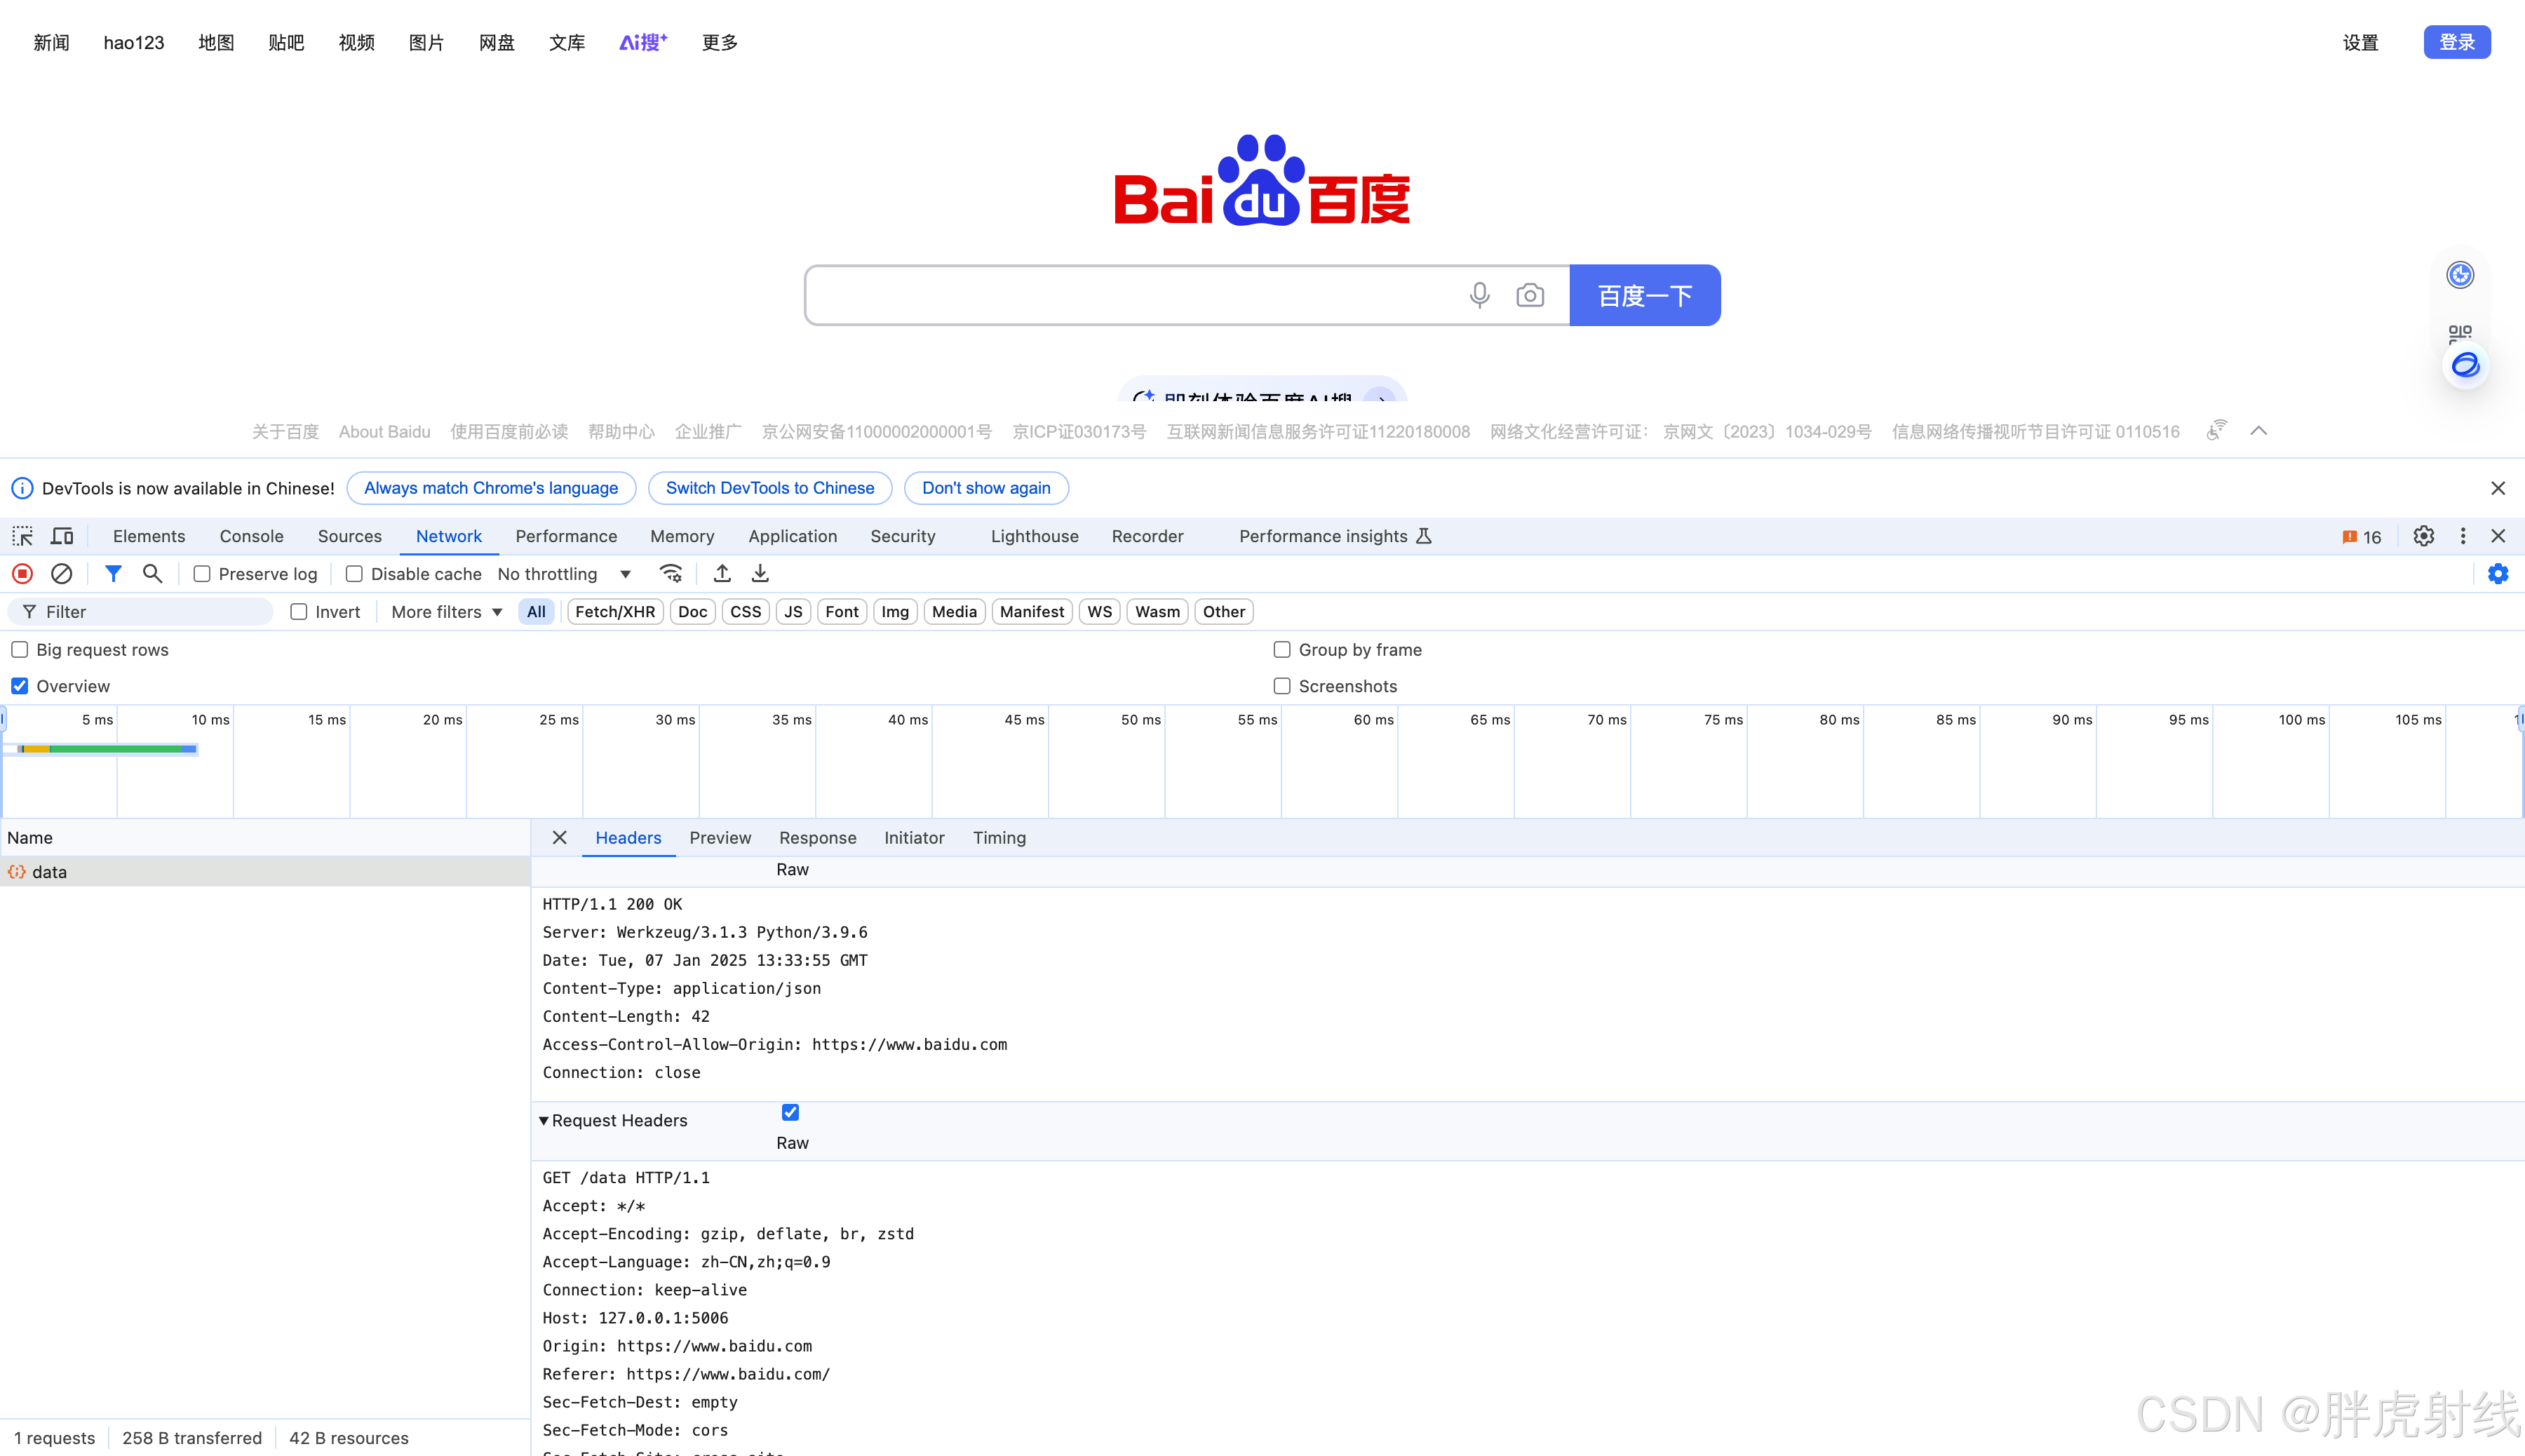Screen dimensions: 2525x1456
Task: Enable the Screenshots checkbox
Action: tap(1282, 686)
